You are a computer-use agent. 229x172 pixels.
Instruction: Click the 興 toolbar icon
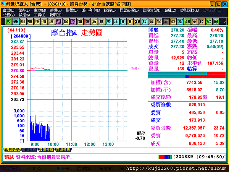point(152,22)
